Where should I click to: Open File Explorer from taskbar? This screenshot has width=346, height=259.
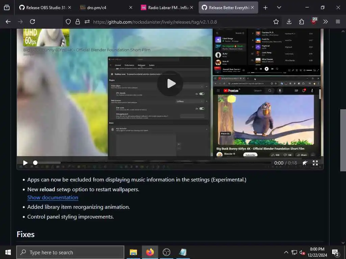point(133,252)
